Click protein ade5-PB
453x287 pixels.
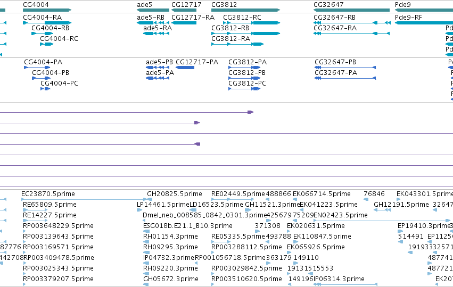click(158, 67)
